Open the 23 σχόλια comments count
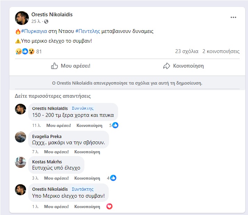Viewport: 248px width, 215px height. coord(187,52)
